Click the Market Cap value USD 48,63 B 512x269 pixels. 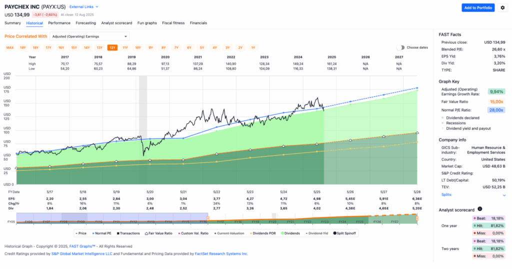tap(493, 166)
